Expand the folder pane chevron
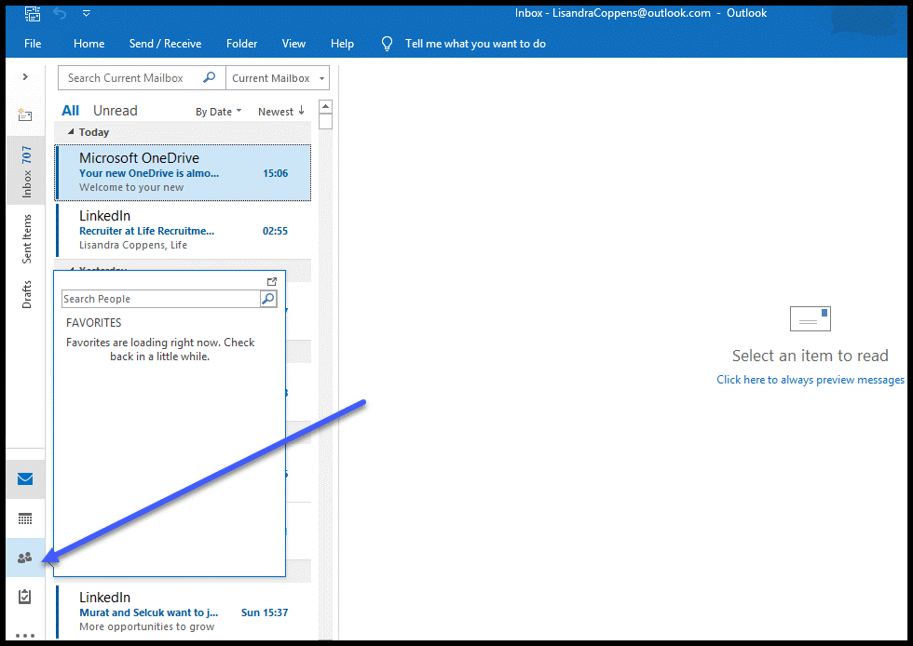The image size is (913, 646). (25, 77)
